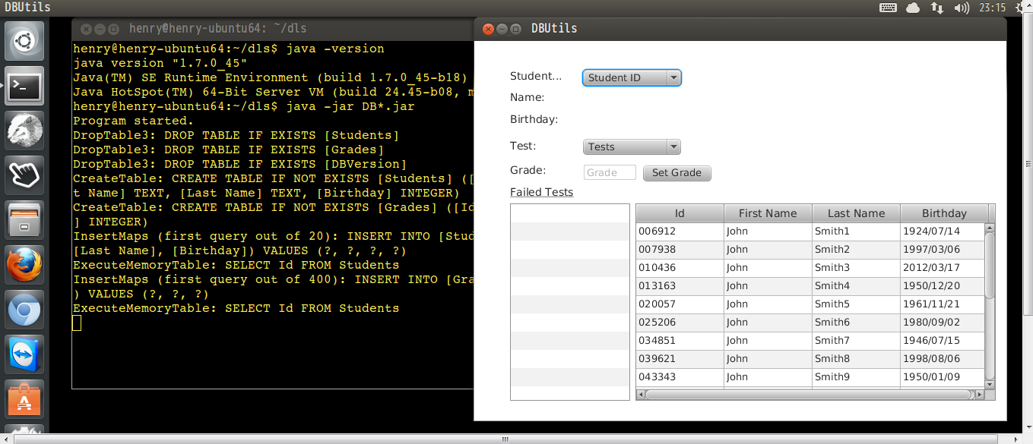Click the Terminal launcher icon

[x=25, y=87]
